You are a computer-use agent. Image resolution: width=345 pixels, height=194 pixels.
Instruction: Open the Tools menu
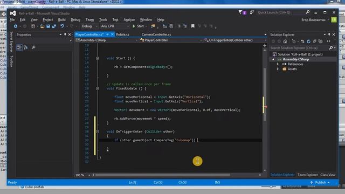click(x=103, y=19)
